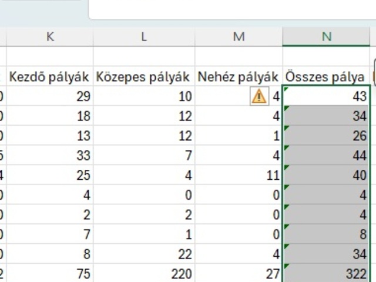The height and width of the screenshot is (282, 376).
Task: Click the cell containing 75
Action: 49,274
